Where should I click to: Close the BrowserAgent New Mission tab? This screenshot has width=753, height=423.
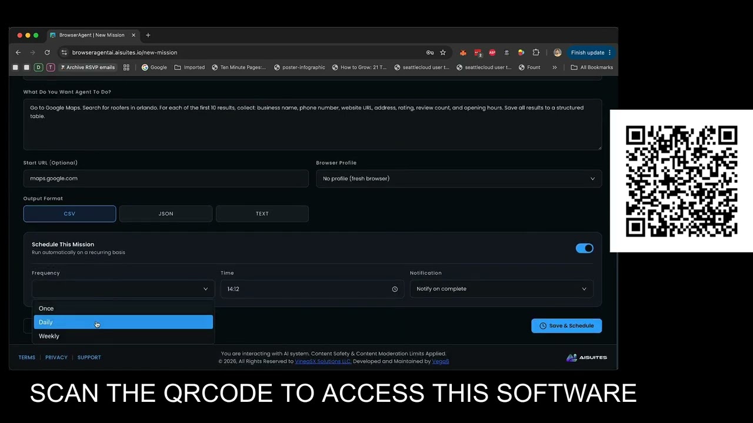pyautogui.click(x=134, y=35)
